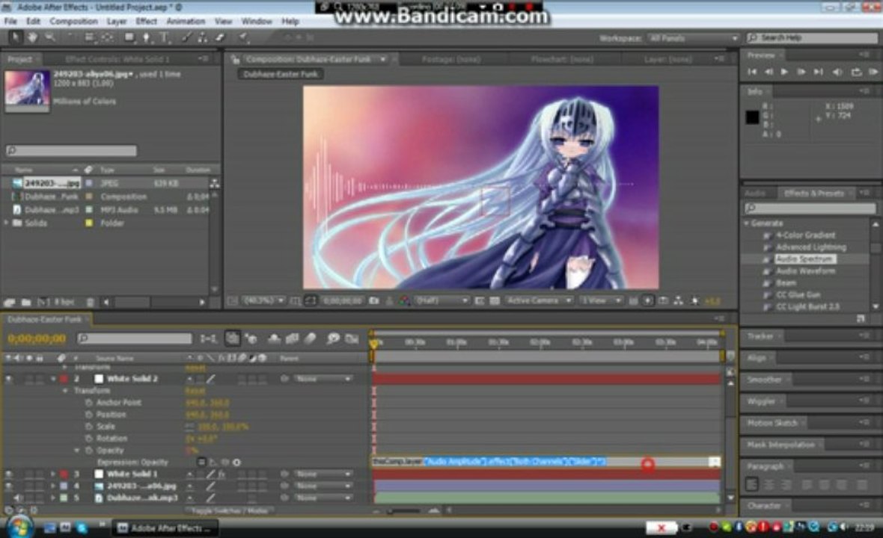Viewport: 883px width, 538px height.
Task: Click the Audio Spectrum effect in presets
Action: tap(805, 259)
